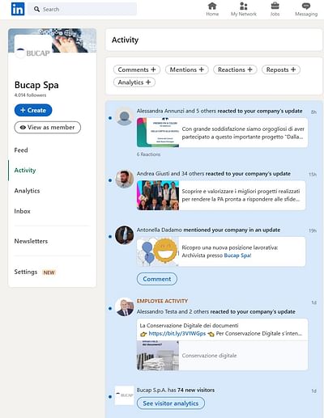Click inside the Search field
Viewport: 324px width, 418px height.
tap(83, 9)
